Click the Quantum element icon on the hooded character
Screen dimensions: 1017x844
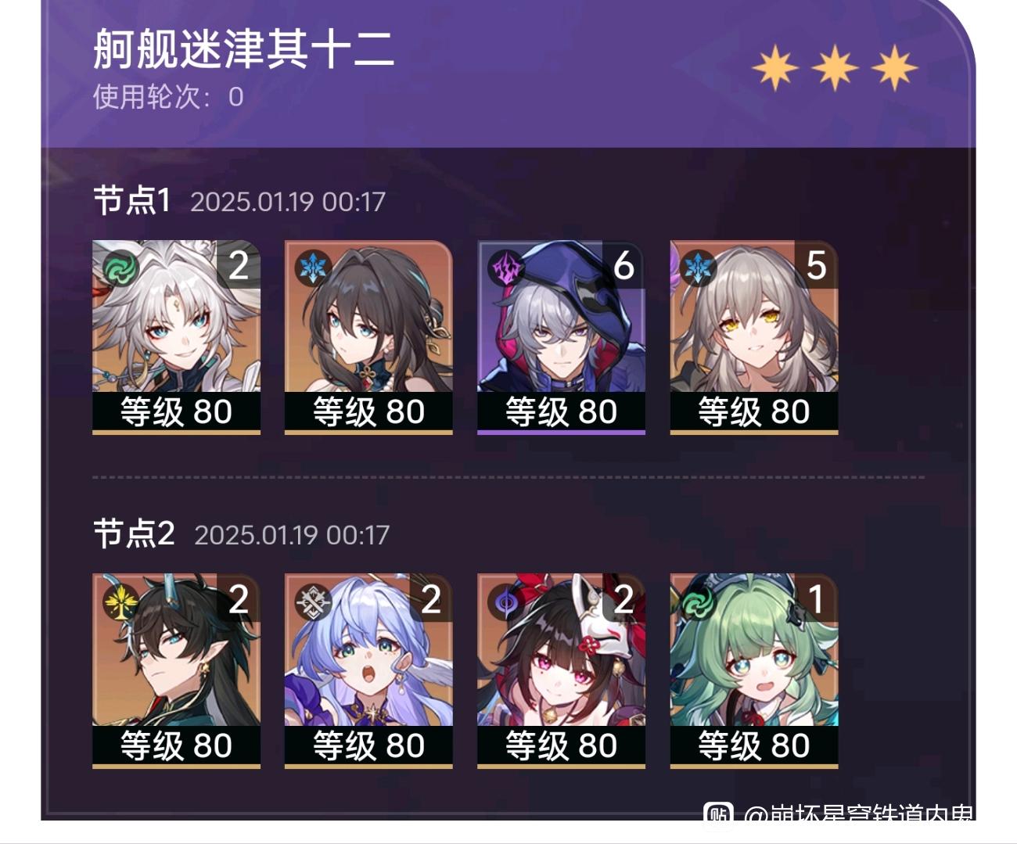point(506,268)
